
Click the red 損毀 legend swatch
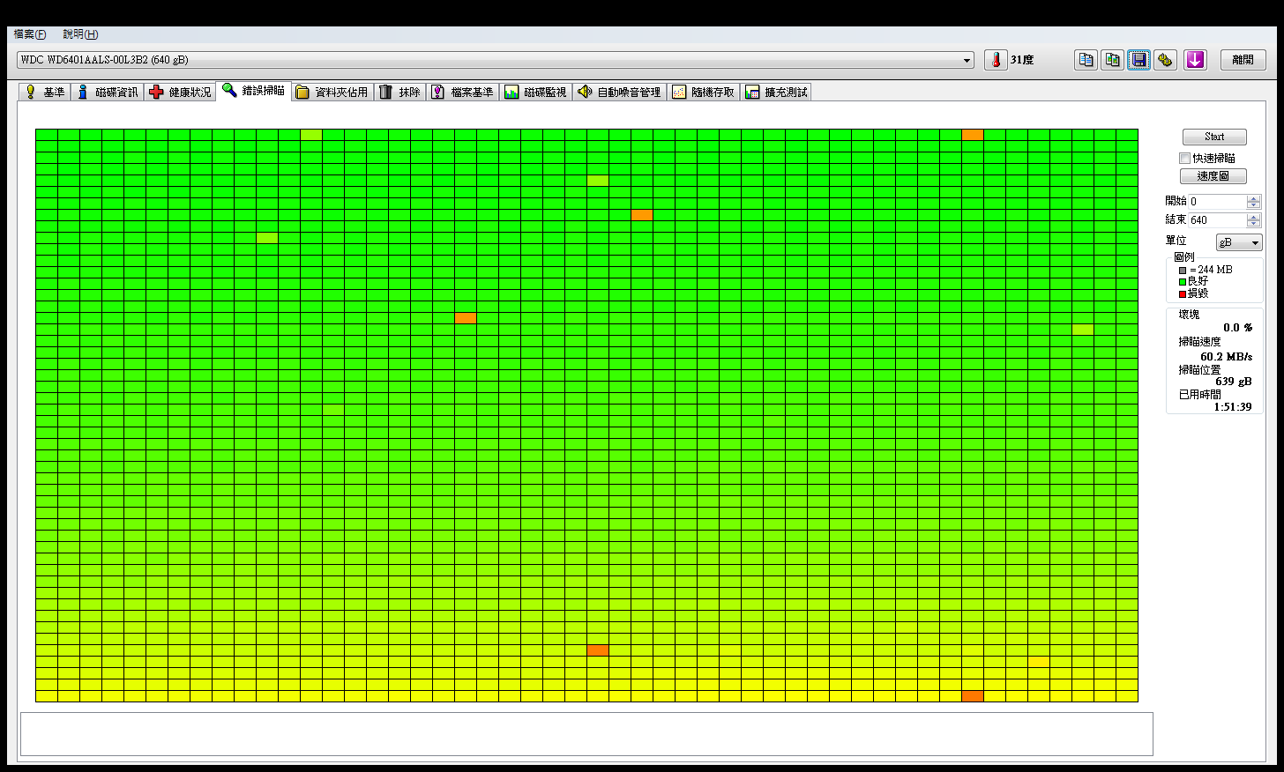point(1183,294)
